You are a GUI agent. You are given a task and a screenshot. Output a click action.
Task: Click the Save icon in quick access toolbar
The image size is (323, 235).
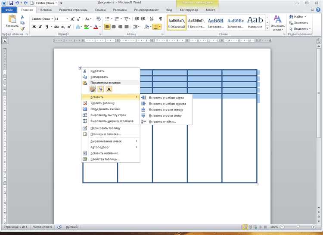click(x=11, y=3)
